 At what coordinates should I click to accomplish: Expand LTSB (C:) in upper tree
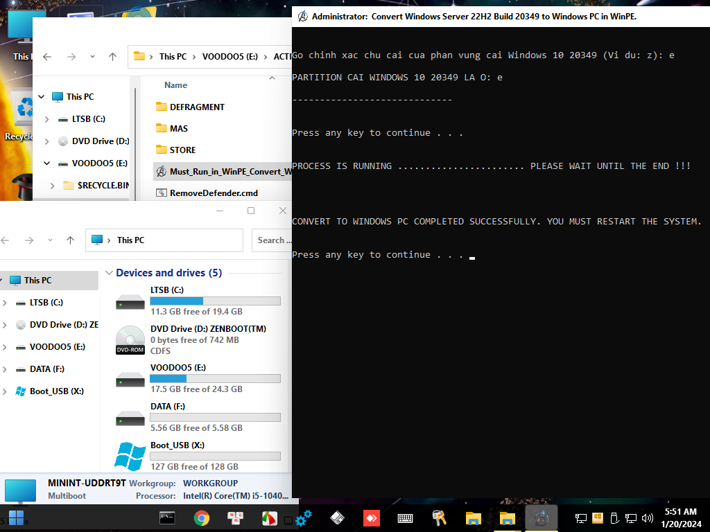click(47, 119)
